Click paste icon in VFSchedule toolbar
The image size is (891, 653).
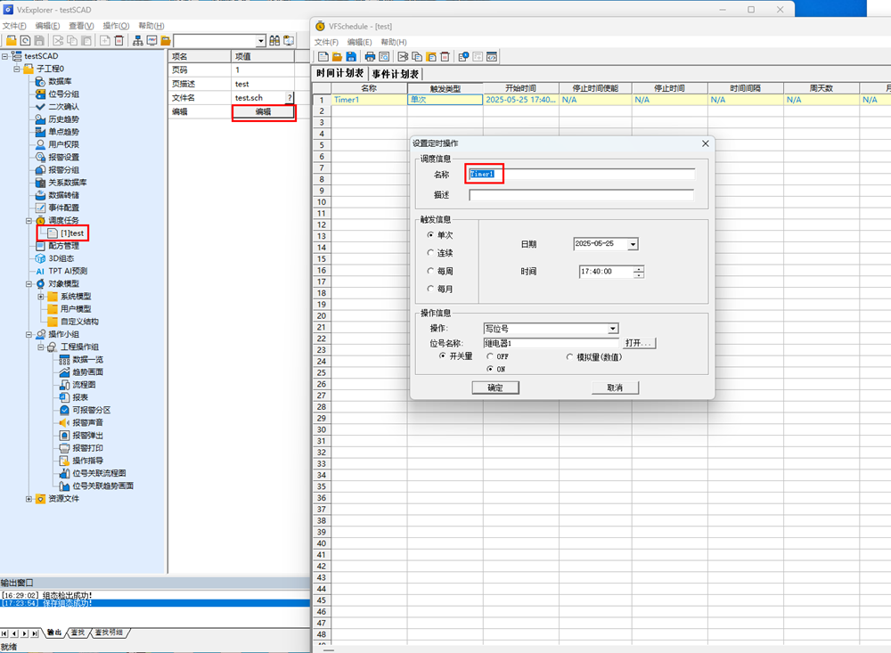point(431,56)
